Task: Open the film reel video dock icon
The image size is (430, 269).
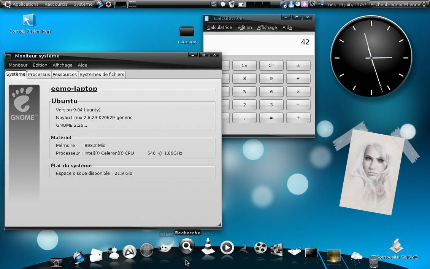Action: click(x=260, y=248)
